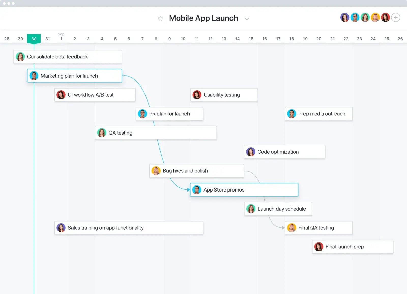Click the Sep label in the timeline header
The width and height of the screenshot is (407, 294).
[61, 34]
